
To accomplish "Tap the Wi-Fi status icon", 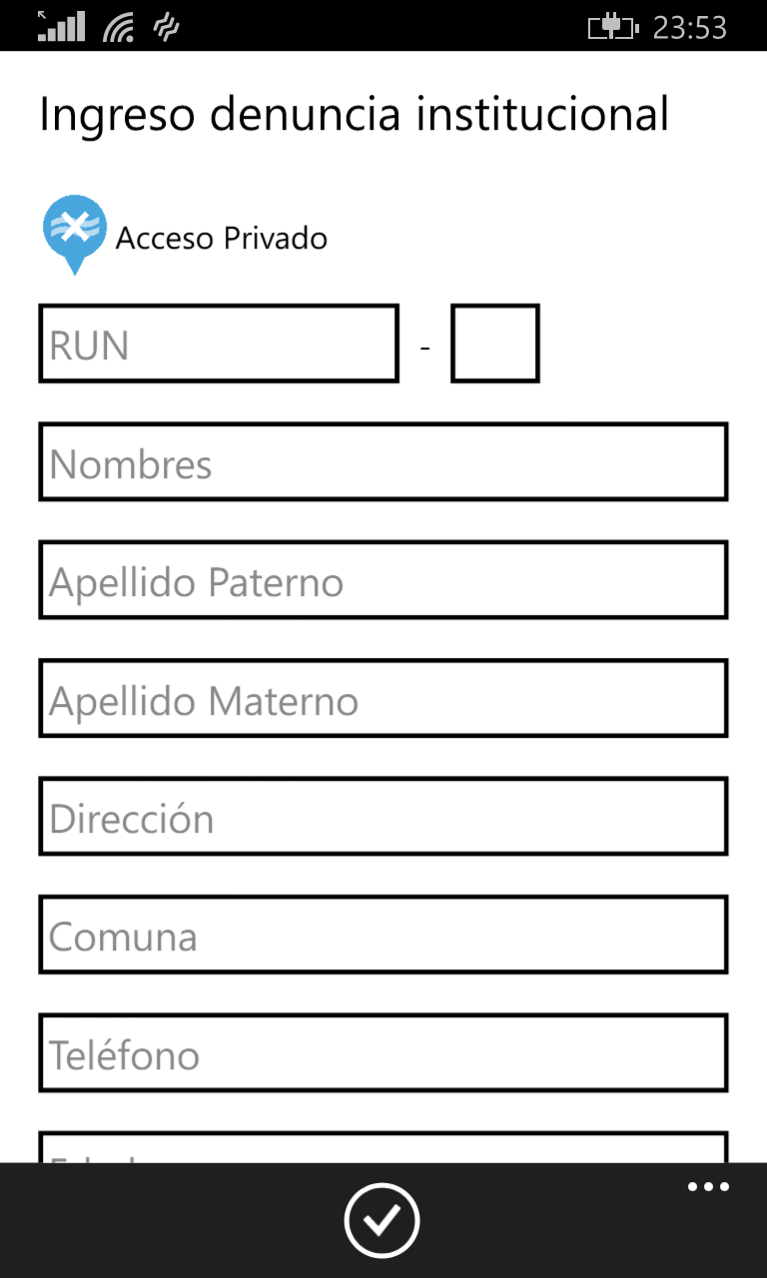I will (x=119, y=27).
